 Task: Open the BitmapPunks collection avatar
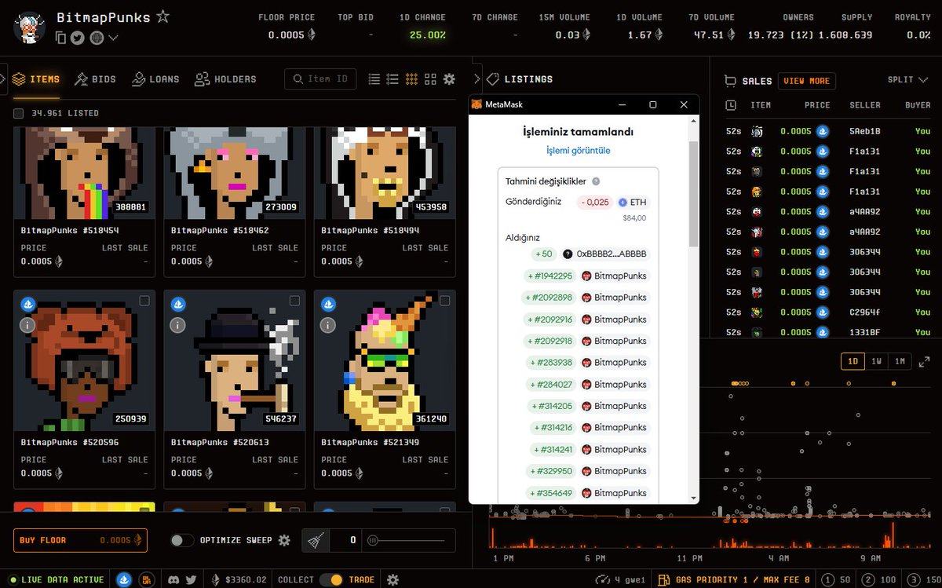[x=29, y=27]
